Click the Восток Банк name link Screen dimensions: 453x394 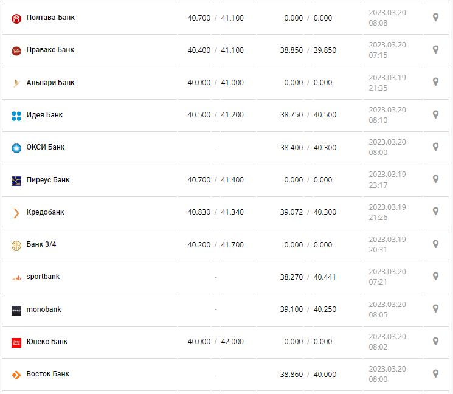coord(47,374)
